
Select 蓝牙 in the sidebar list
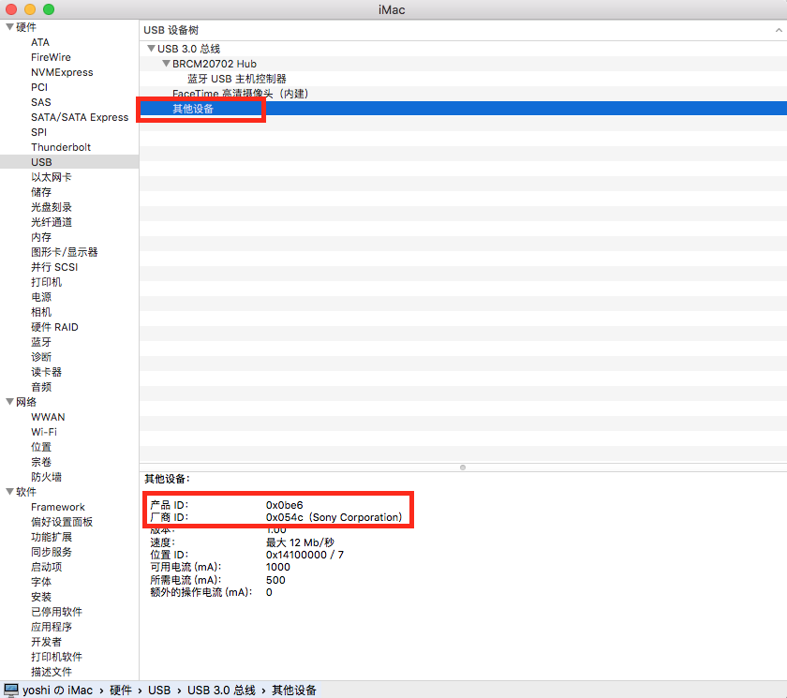click(x=41, y=342)
